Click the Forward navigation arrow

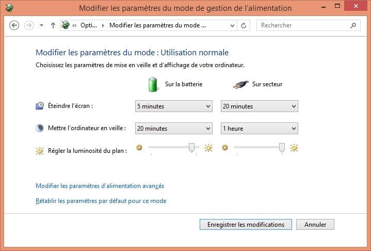29,25
